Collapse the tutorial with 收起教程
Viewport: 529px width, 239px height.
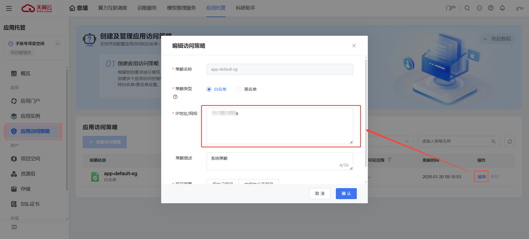point(497,39)
